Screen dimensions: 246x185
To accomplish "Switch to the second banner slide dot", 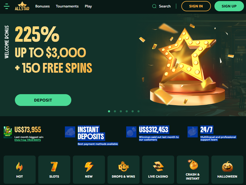I will click(115, 111).
